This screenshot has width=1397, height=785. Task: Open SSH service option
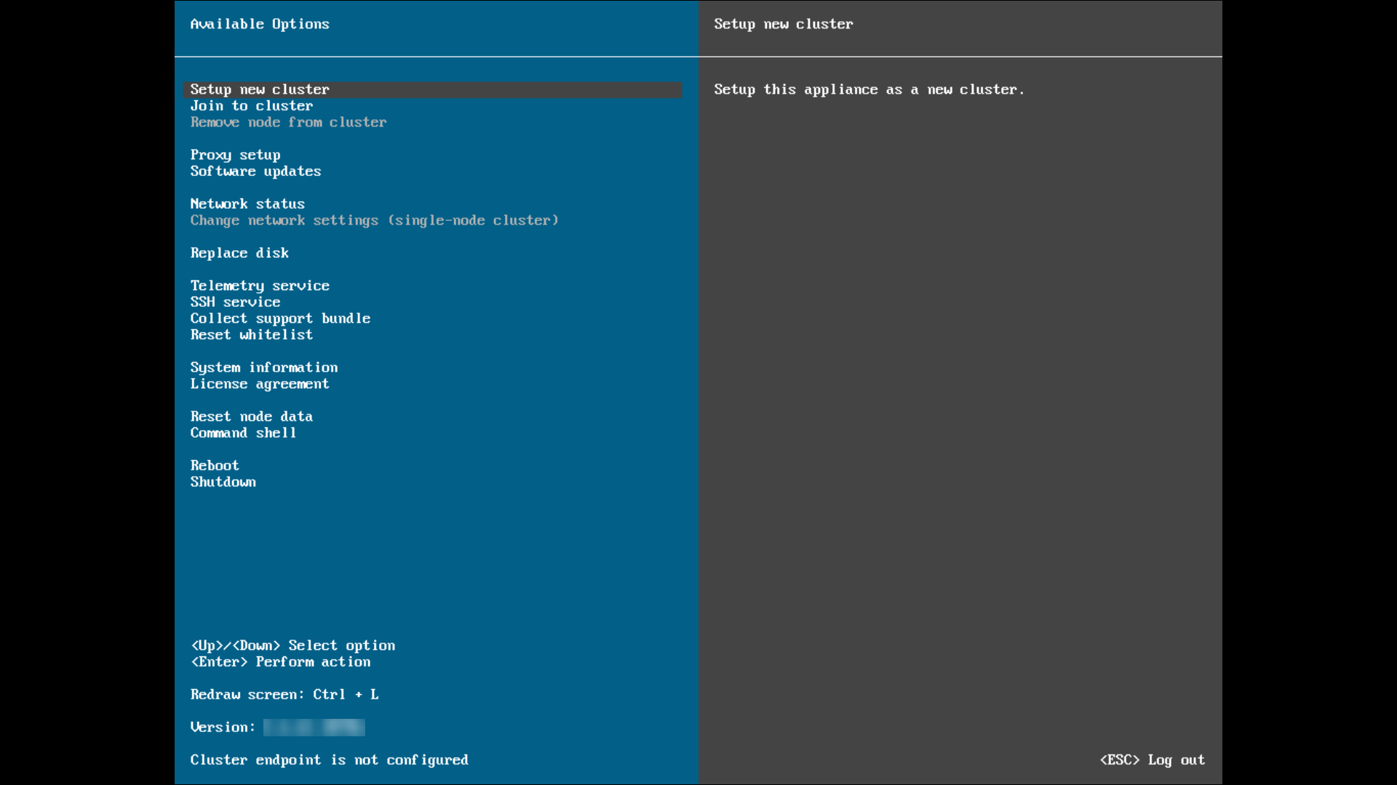pos(235,302)
